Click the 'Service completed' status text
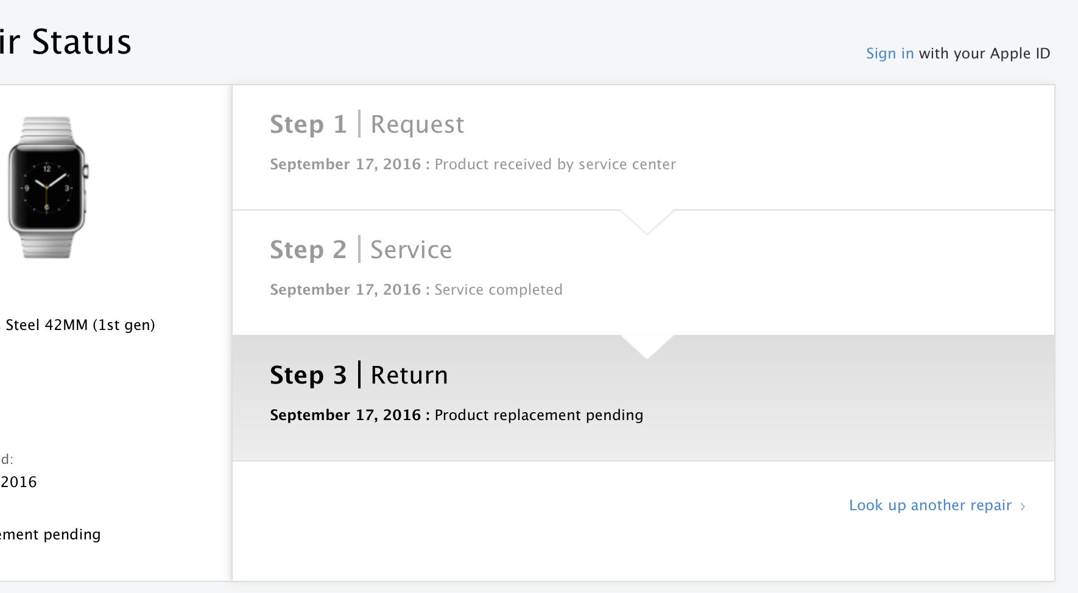The height and width of the screenshot is (593, 1078). (x=498, y=290)
